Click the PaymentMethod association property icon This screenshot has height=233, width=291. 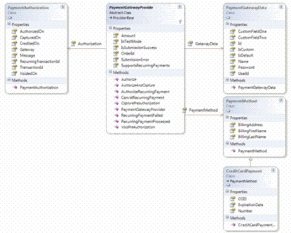pyautogui.click(x=185, y=110)
